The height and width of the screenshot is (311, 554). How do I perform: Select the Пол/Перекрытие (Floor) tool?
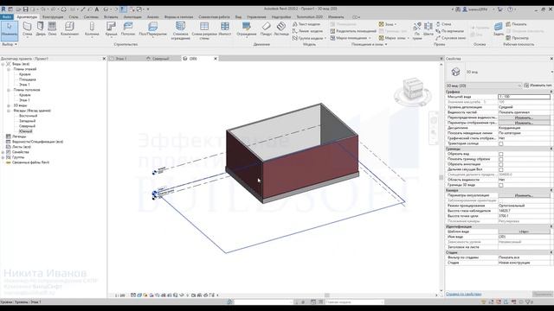pos(152,29)
